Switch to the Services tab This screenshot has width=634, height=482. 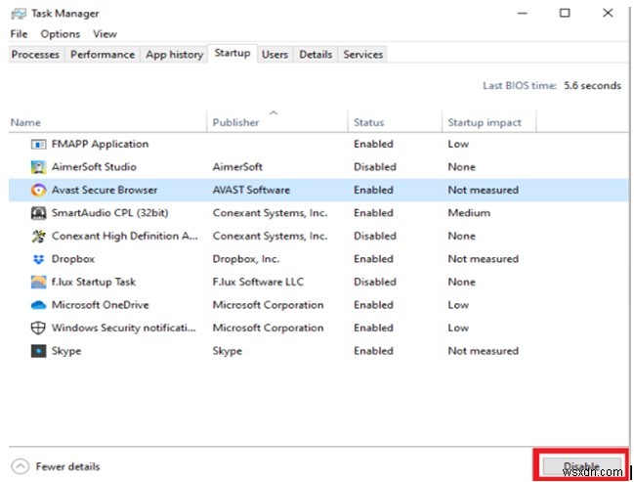tap(363, 54)
